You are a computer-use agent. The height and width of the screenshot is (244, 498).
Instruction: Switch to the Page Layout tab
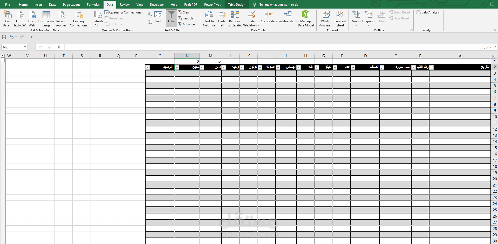(71, 4)
